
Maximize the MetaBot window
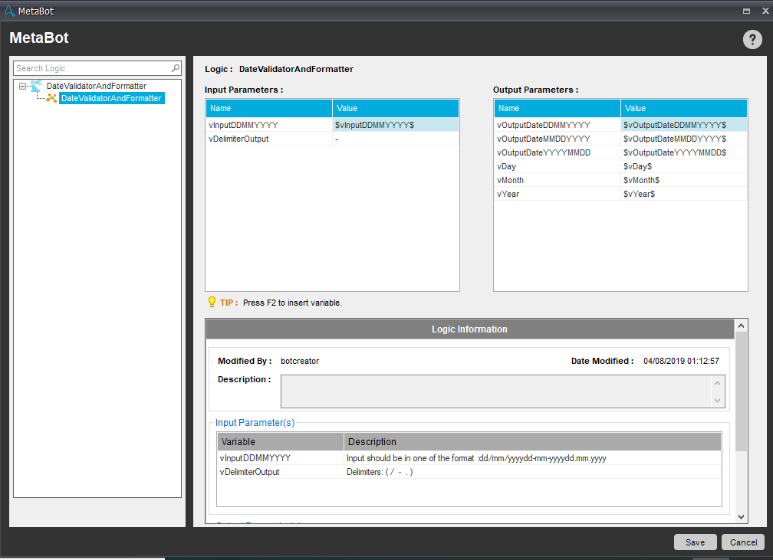746,11
